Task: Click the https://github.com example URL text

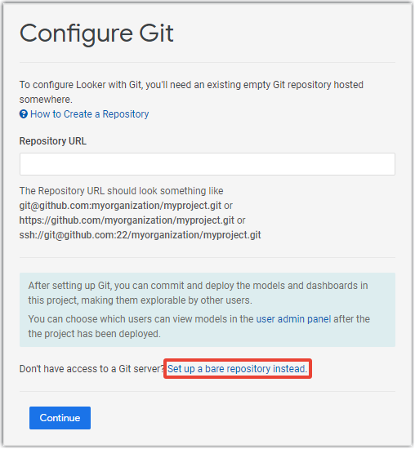Action: pyautogui.click(x=127, y=220)
